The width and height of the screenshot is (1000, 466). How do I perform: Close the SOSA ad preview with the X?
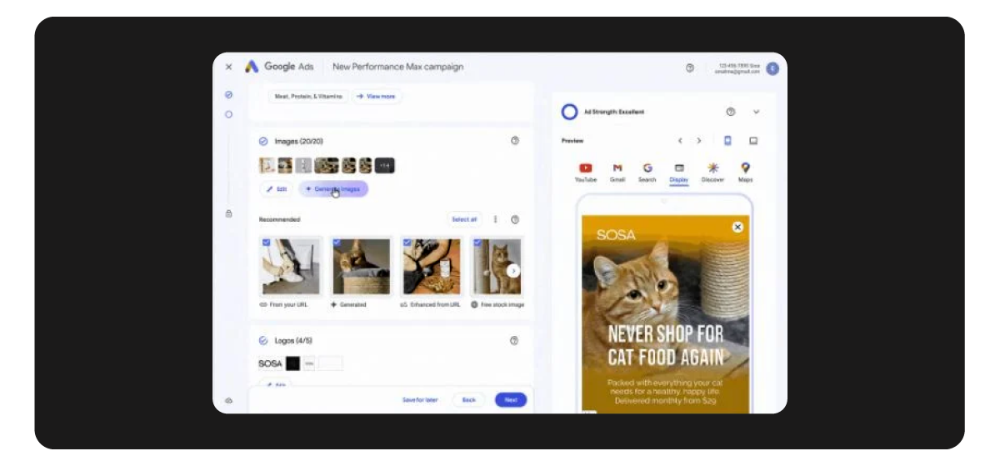[x=737, y=227]
